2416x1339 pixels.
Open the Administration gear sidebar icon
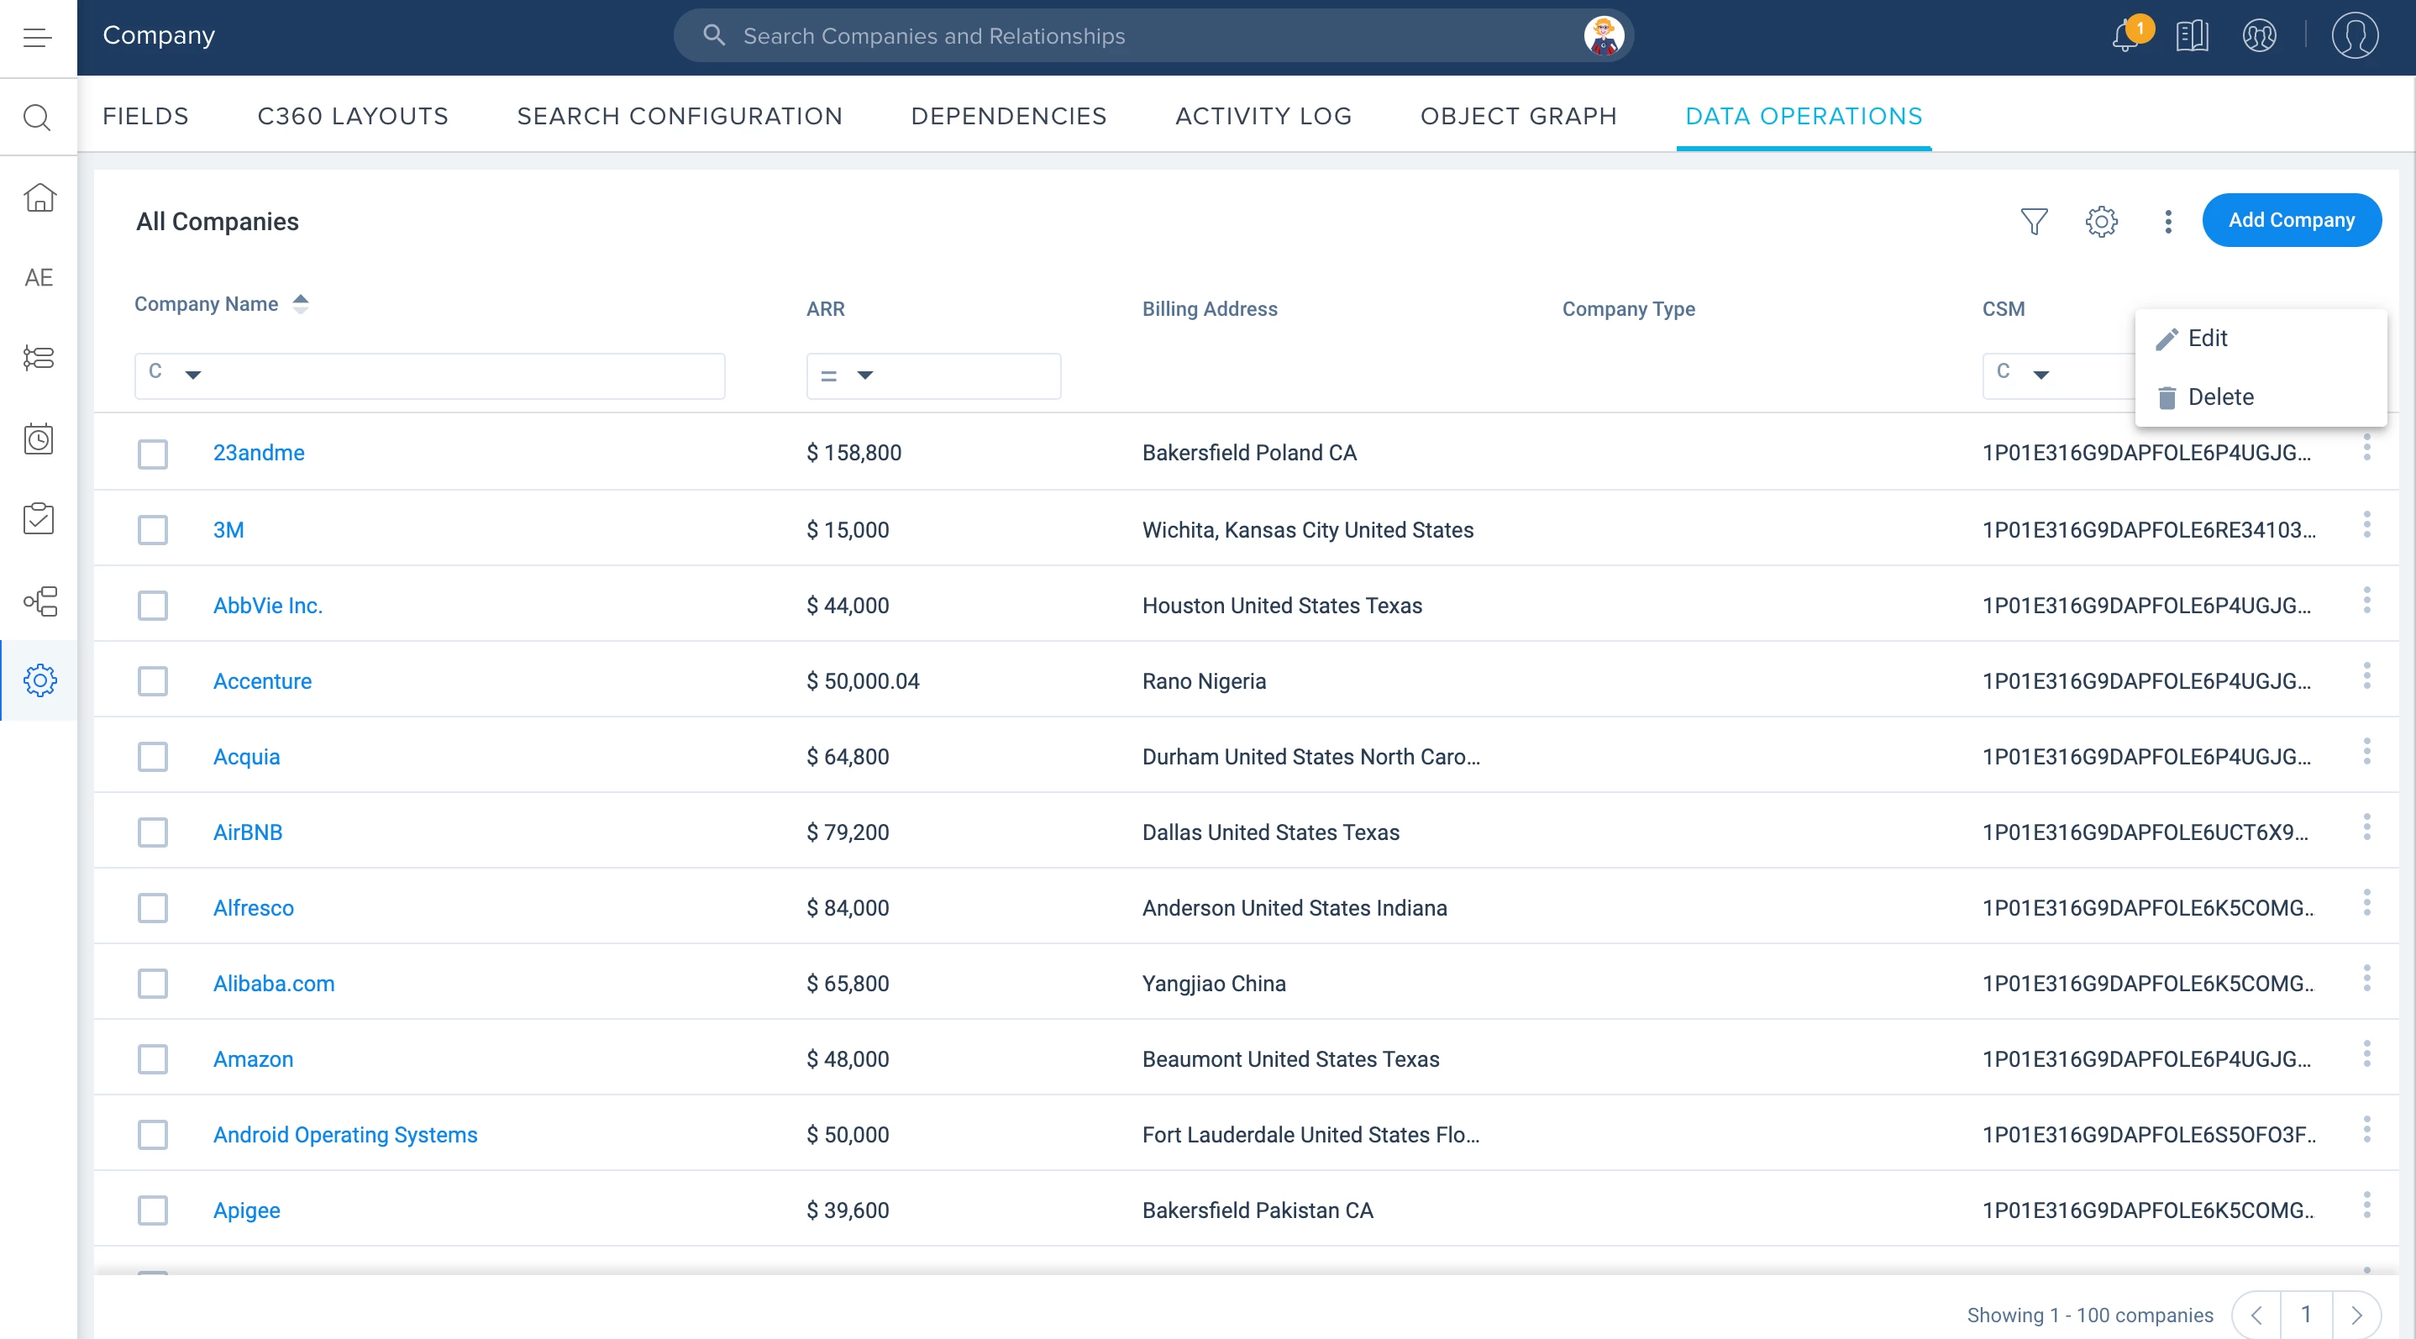(x=39, y=680)
